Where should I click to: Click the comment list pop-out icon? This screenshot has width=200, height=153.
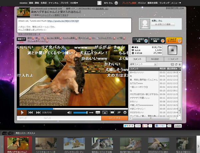click(172, 65)
